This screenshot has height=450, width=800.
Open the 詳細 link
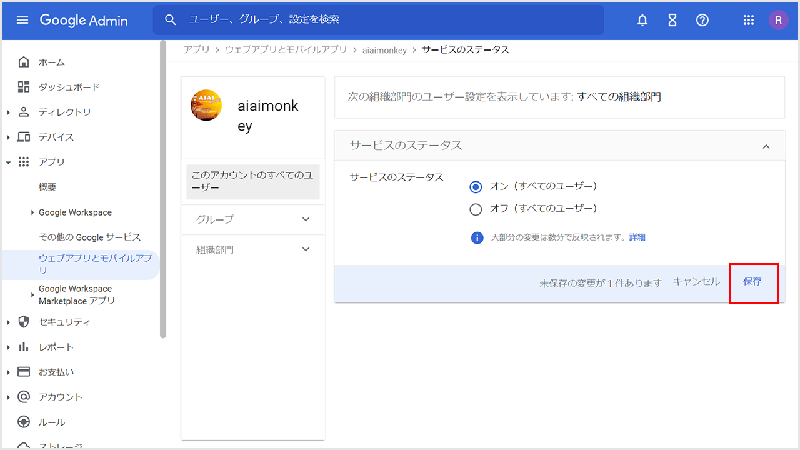click(x=637, y=237)
